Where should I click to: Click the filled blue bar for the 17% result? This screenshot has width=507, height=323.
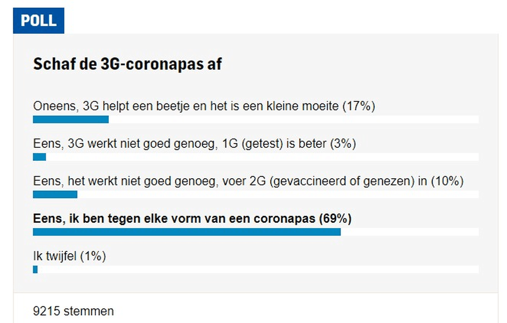(71, 120)
